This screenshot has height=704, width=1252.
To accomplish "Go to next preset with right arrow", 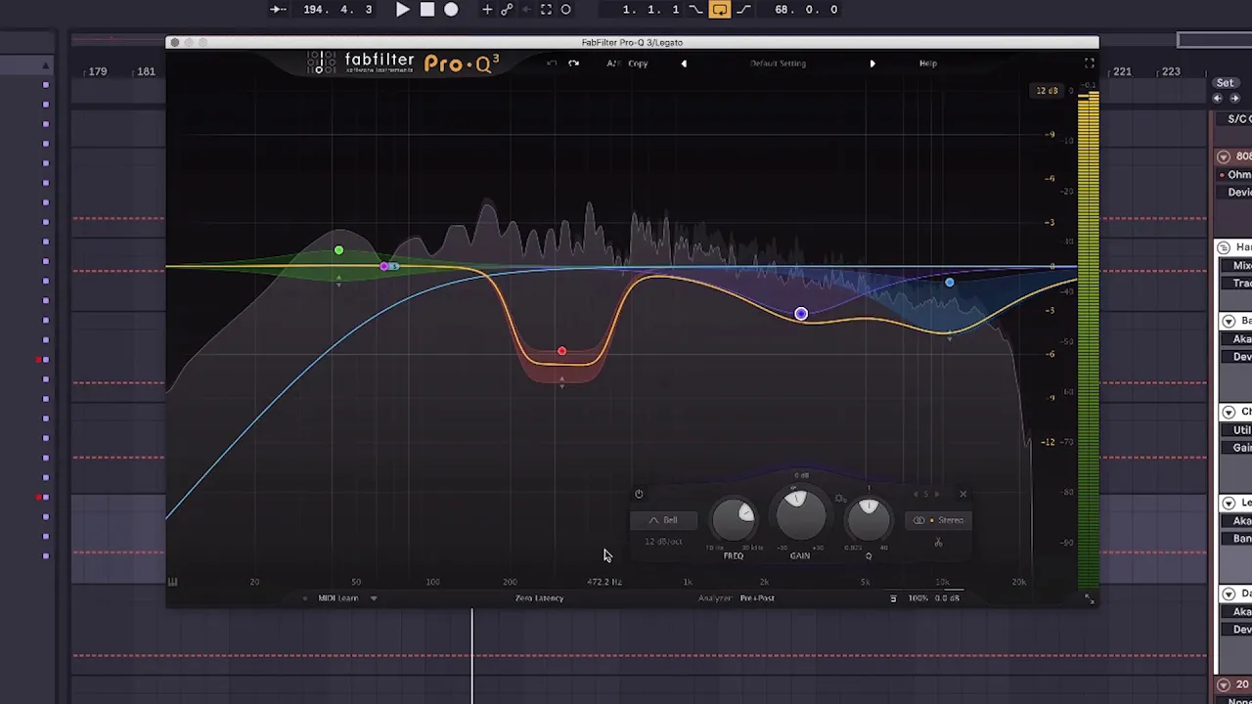I will click(x=872, y=64).
